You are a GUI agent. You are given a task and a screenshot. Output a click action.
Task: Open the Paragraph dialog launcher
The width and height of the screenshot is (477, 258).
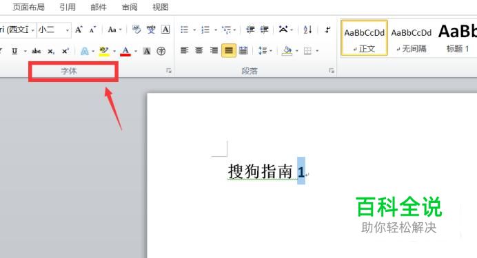332,71
